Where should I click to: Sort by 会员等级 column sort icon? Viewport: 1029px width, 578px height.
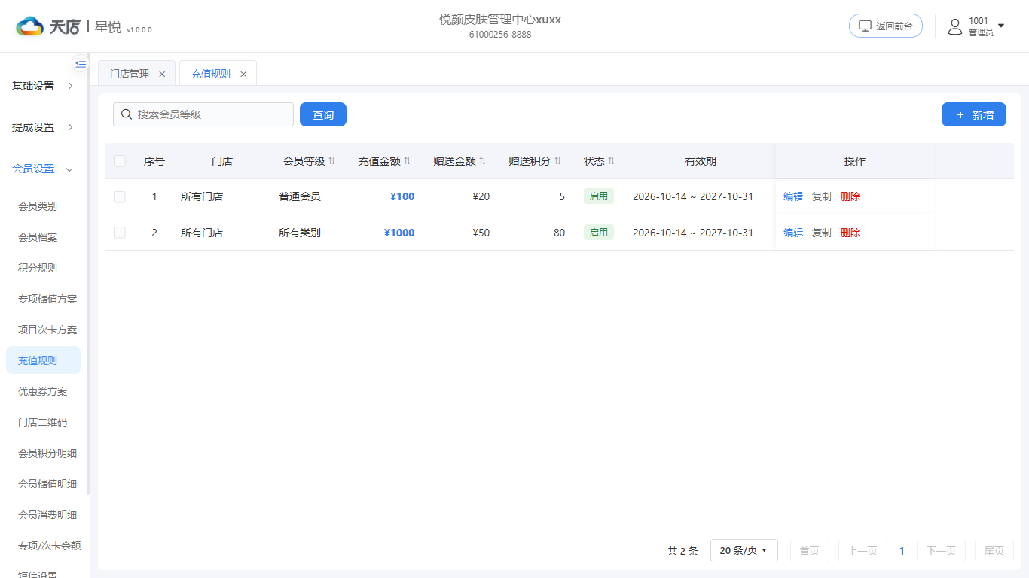coord(332,161)
